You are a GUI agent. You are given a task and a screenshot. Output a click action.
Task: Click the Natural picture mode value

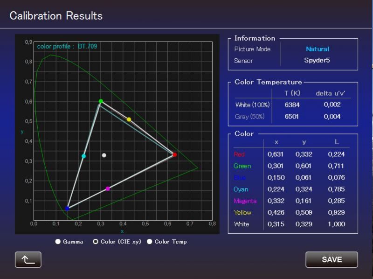318,49
